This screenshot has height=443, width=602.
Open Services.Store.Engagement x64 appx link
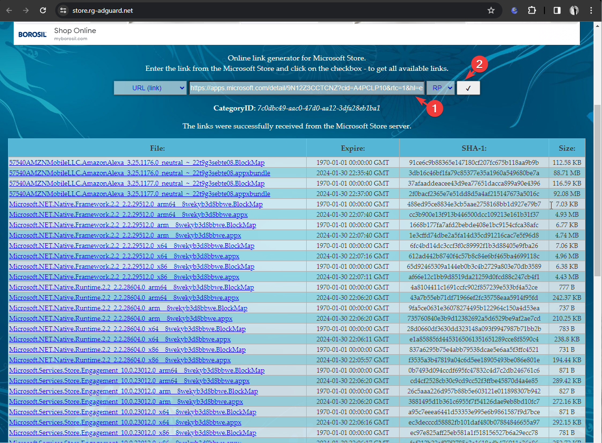(x=125, y=422)
